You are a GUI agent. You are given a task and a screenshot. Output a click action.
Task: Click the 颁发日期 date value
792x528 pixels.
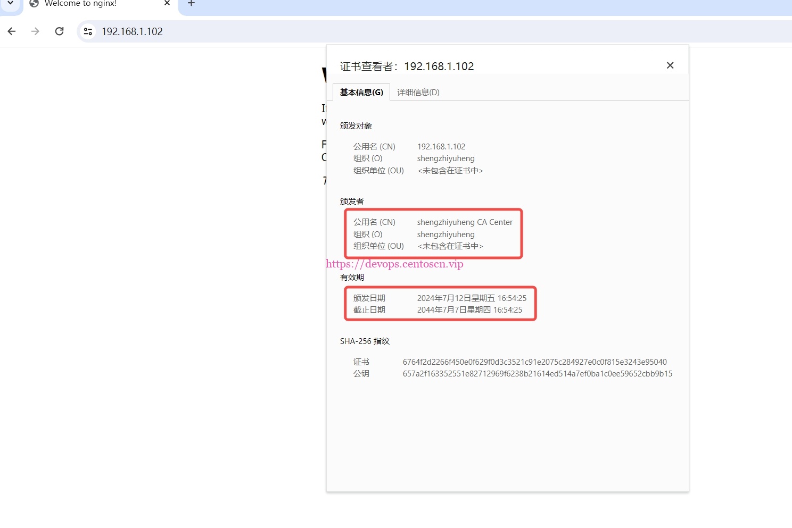[472, 298]
